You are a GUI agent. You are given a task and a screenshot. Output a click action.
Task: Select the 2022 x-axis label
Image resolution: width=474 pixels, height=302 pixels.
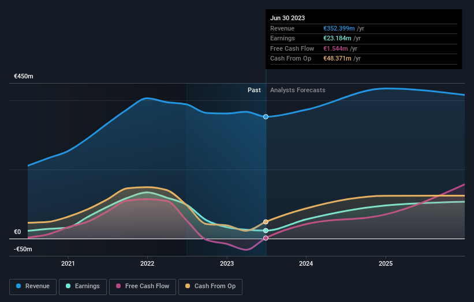[x=147, y=263]
